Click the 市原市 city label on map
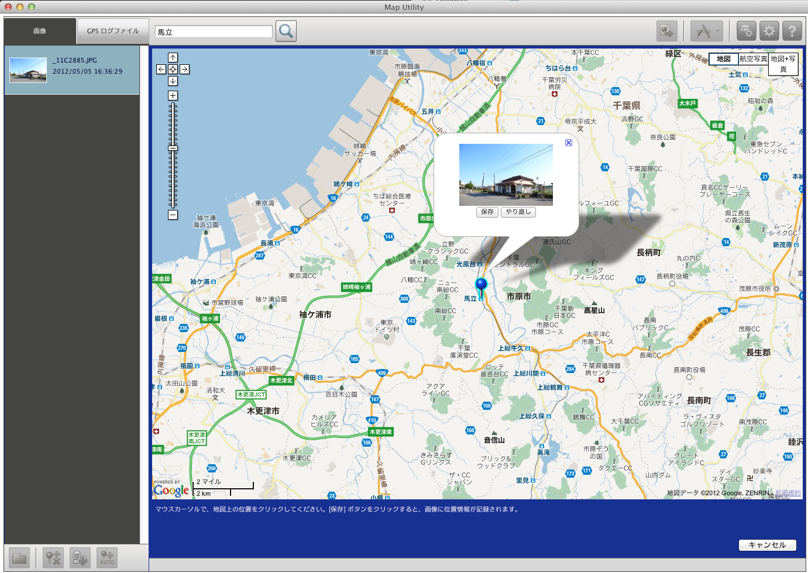This screenshot has width=808, height=573. pyautogui.click(x=519, y=296)
